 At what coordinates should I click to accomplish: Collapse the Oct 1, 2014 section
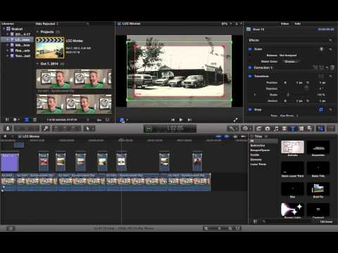click(37, 64)
